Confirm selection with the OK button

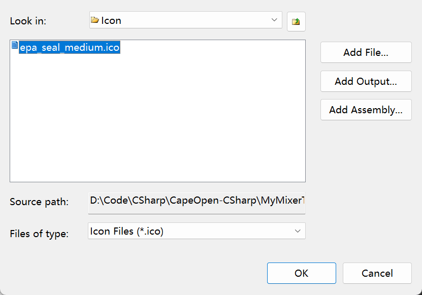(x=302, y=273)
